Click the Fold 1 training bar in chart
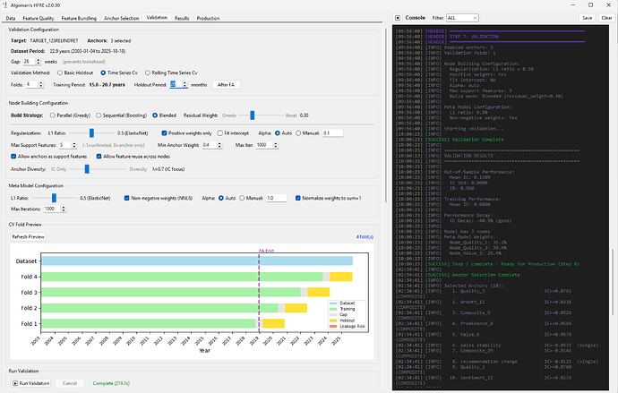 pyautogui.click(x=149, y=324)
